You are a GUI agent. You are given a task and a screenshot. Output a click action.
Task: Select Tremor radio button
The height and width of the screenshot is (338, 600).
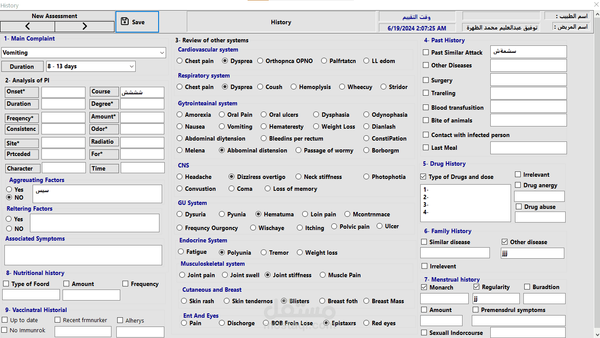point(264,253)
